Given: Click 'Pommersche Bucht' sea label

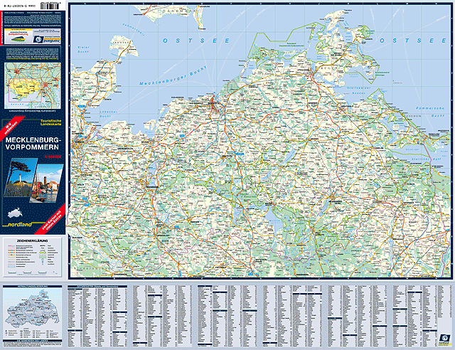Looking at the screenshot, I should pyautogui.click(x=430, y=112).
